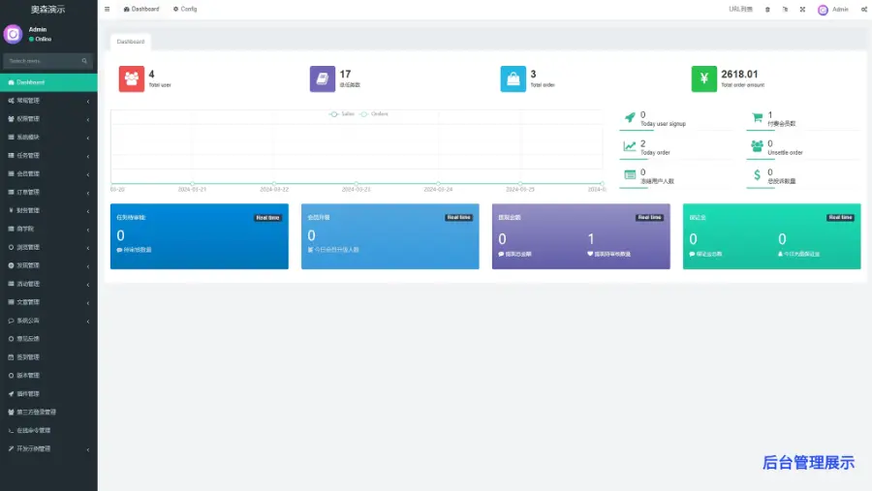Open Config in the top navigation

coord(185,9)
